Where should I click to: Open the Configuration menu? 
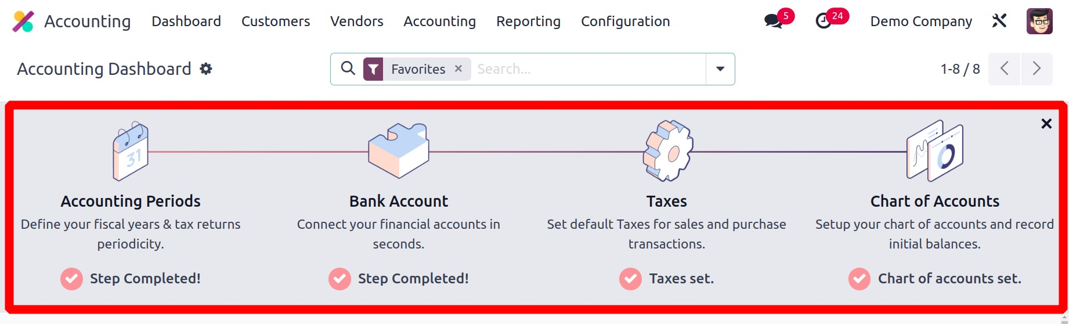click(625, 21)
